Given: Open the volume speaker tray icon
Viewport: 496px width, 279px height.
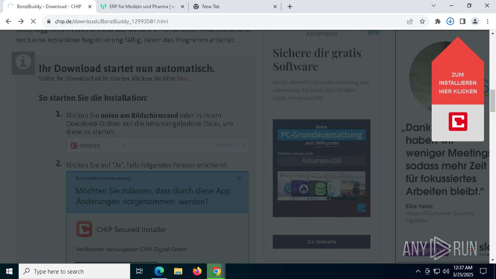Looking at the screenshot, I should pos(446,271).
